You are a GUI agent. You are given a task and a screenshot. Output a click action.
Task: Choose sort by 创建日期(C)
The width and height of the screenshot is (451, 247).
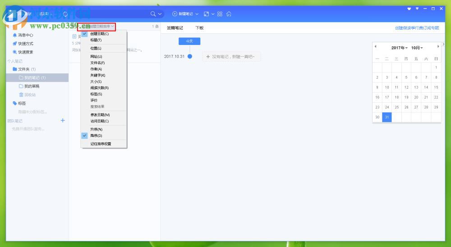point(104,34)
